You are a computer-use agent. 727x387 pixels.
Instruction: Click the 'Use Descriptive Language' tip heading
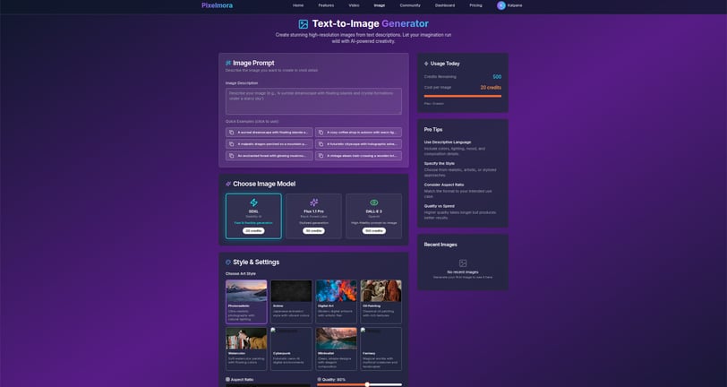click(448, 142)
